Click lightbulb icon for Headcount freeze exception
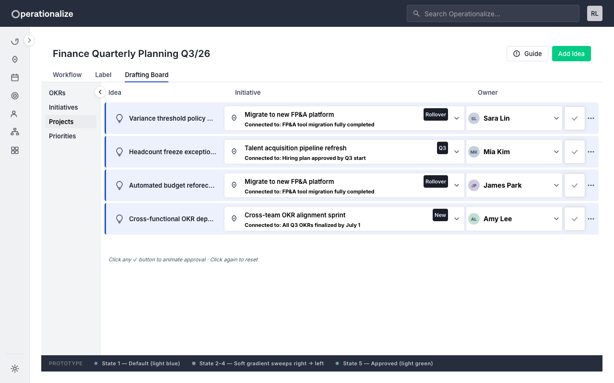 click(x=120, y=152)
